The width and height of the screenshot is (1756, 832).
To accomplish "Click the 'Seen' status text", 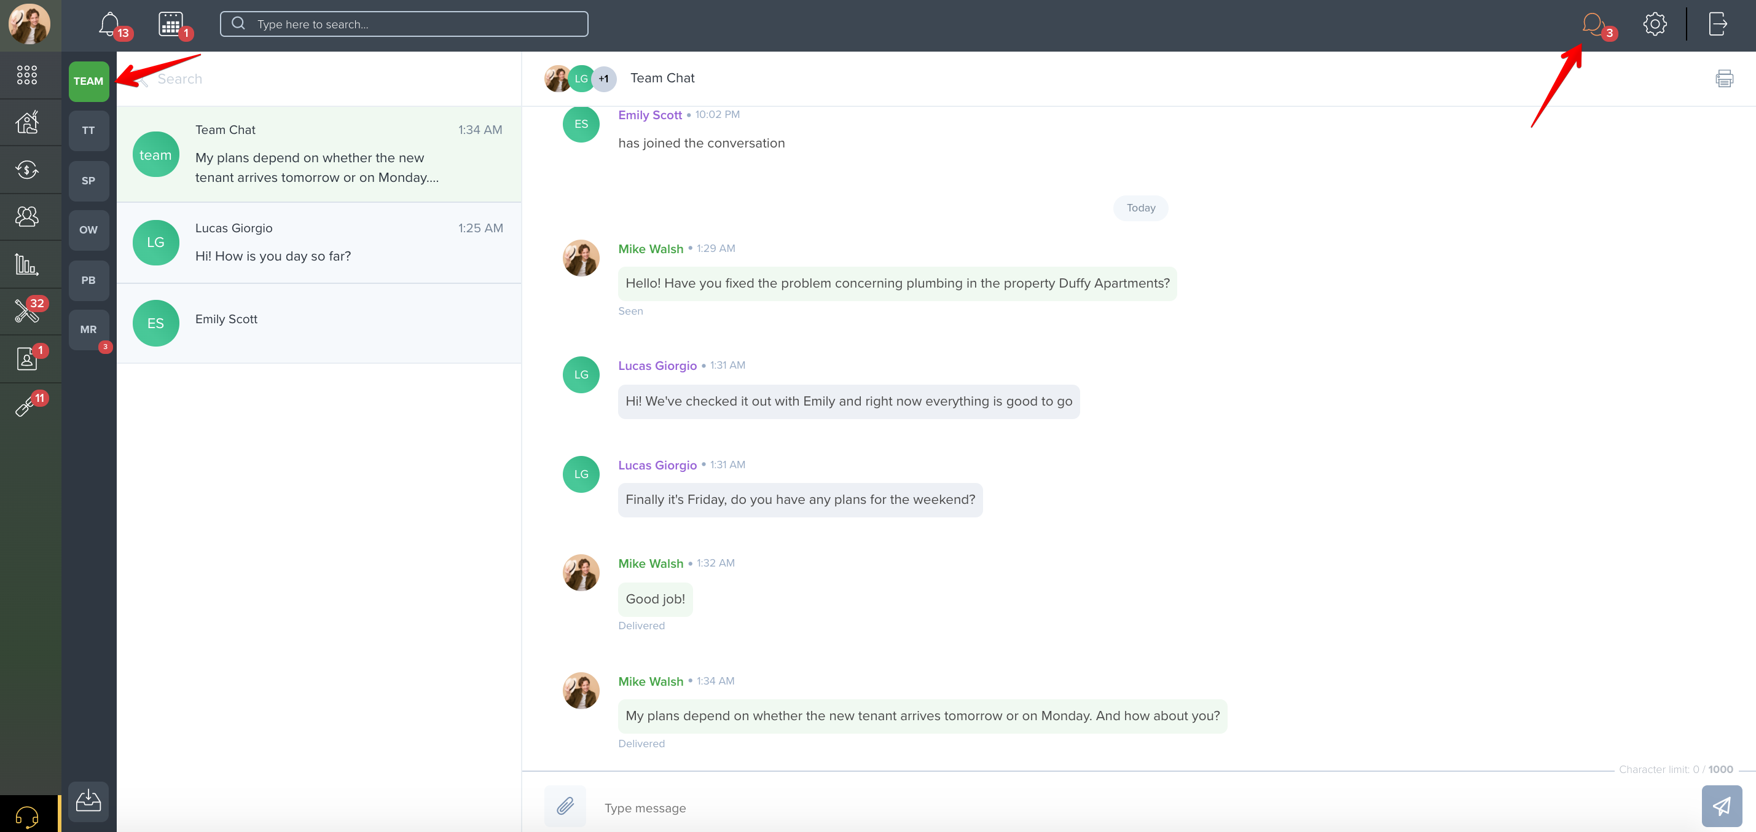I will pos(630,311).
